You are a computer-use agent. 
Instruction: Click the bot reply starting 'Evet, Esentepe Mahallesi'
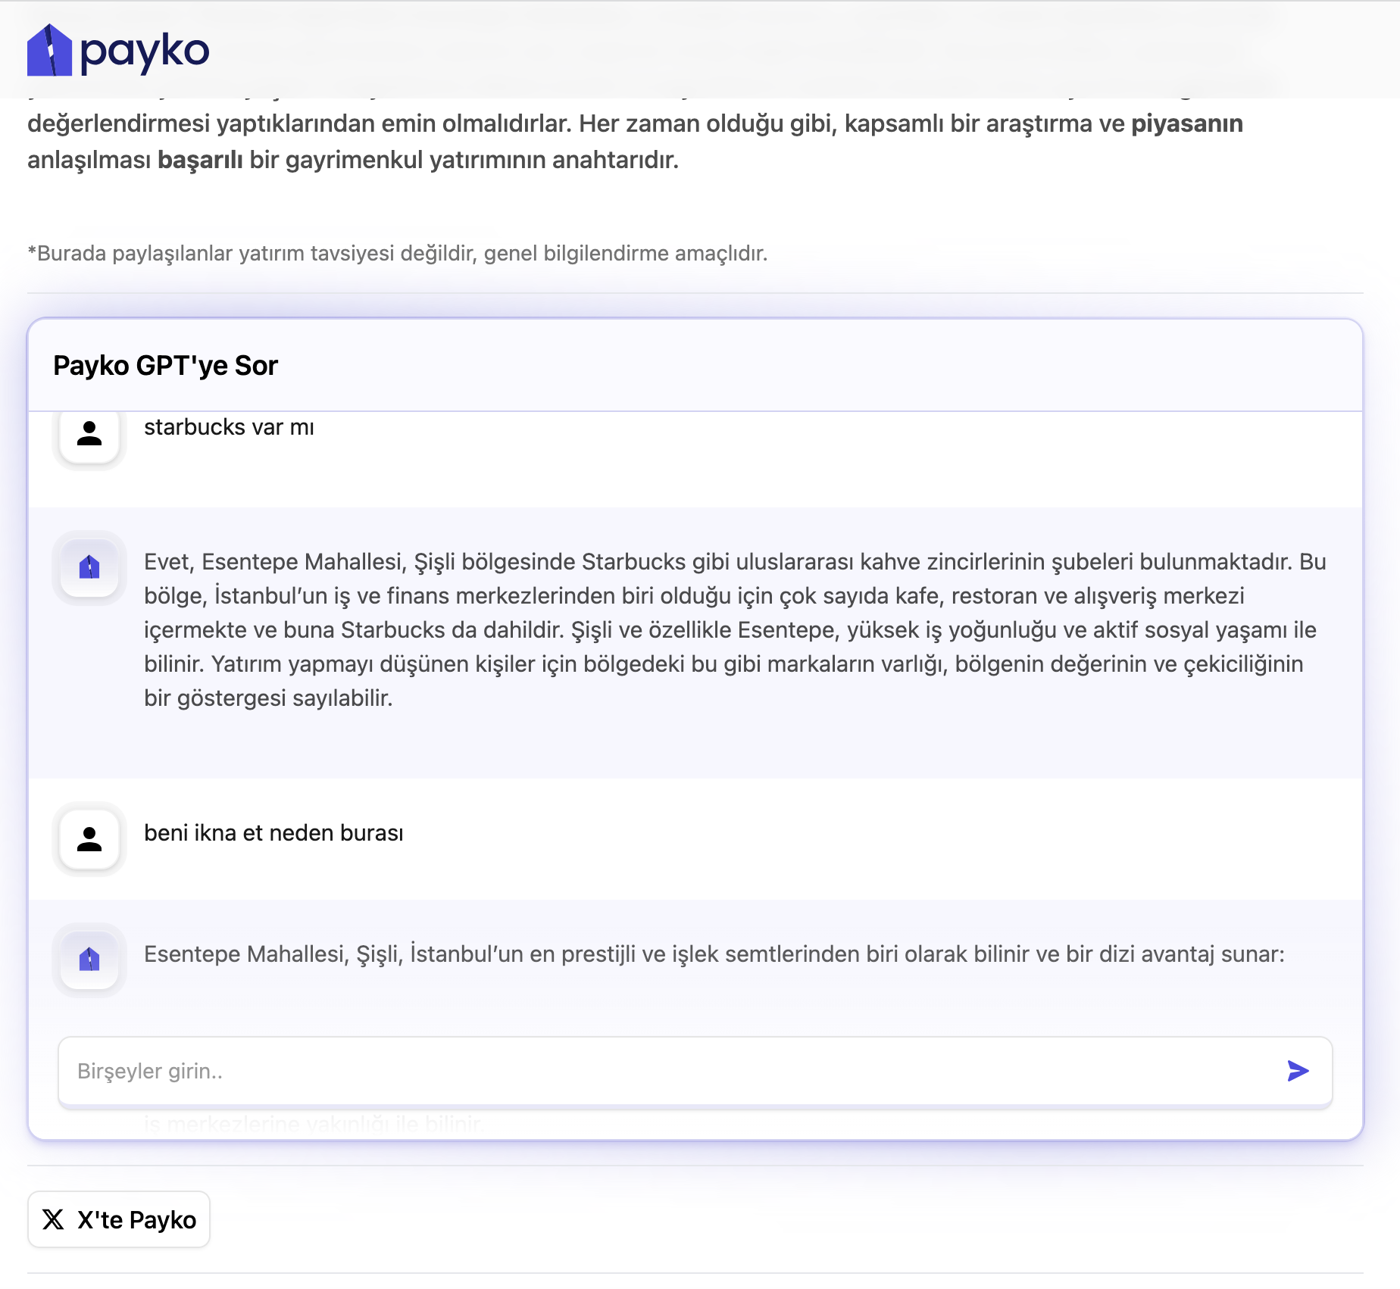click(733, 629)
